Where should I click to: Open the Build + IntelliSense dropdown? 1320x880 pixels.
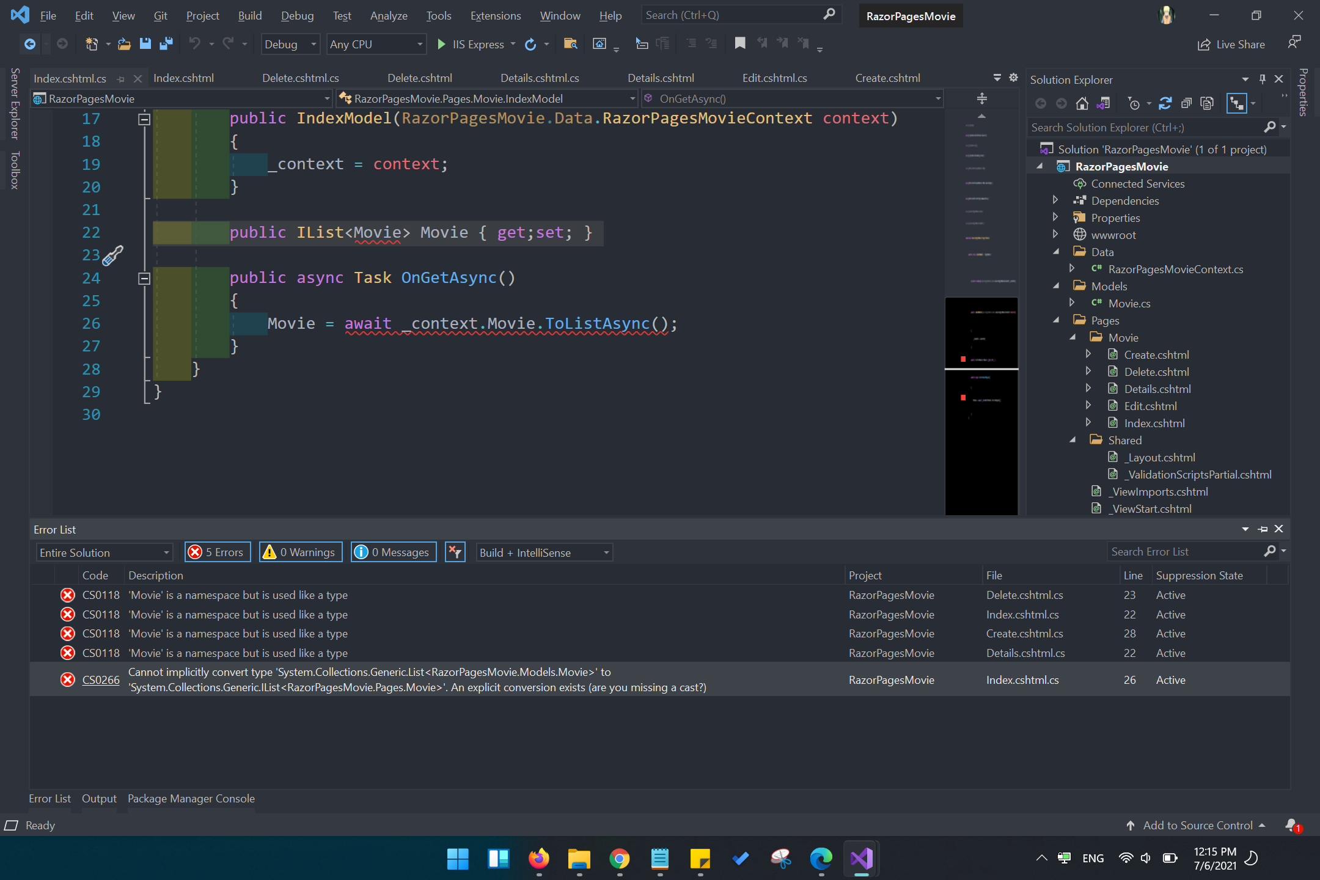[x=543, y=552]
